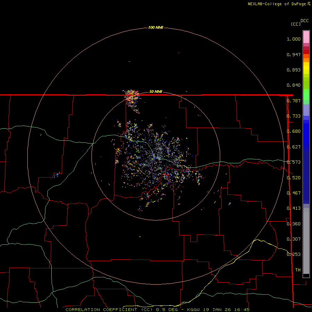The width and height of the screenshot is (312, 312).
Task: Pick the grey color band at the bottom of the legend
Action: [x=306, y=241]
